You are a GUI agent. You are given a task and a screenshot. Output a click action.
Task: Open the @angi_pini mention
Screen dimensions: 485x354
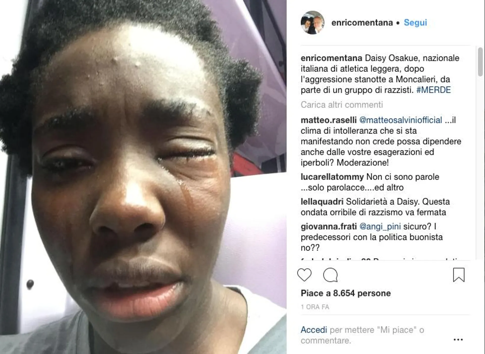click(x=380, y=226)
